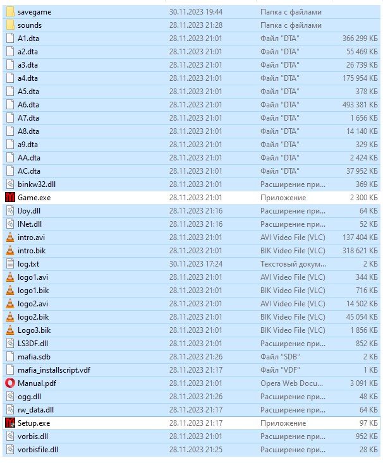The width and height of the screenshot is (383, 463).
Task: Click the date 28.11.2023 21:25 of vorbisfile.dll
Action: point(196,449)
